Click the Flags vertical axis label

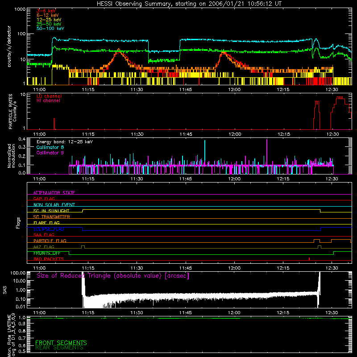coord(18,223)
